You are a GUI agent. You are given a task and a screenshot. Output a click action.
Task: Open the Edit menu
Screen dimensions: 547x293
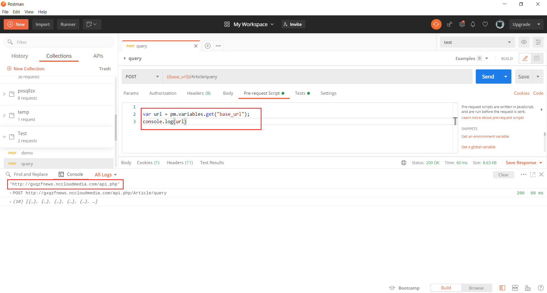click(x=16, y=12)
